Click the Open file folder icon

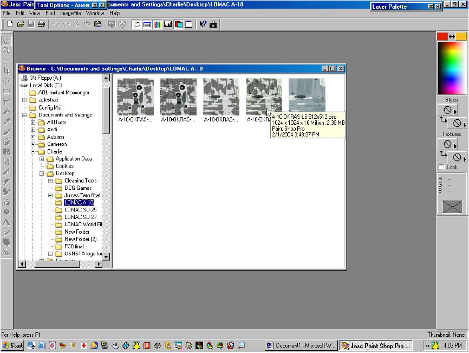pos(21,24)
